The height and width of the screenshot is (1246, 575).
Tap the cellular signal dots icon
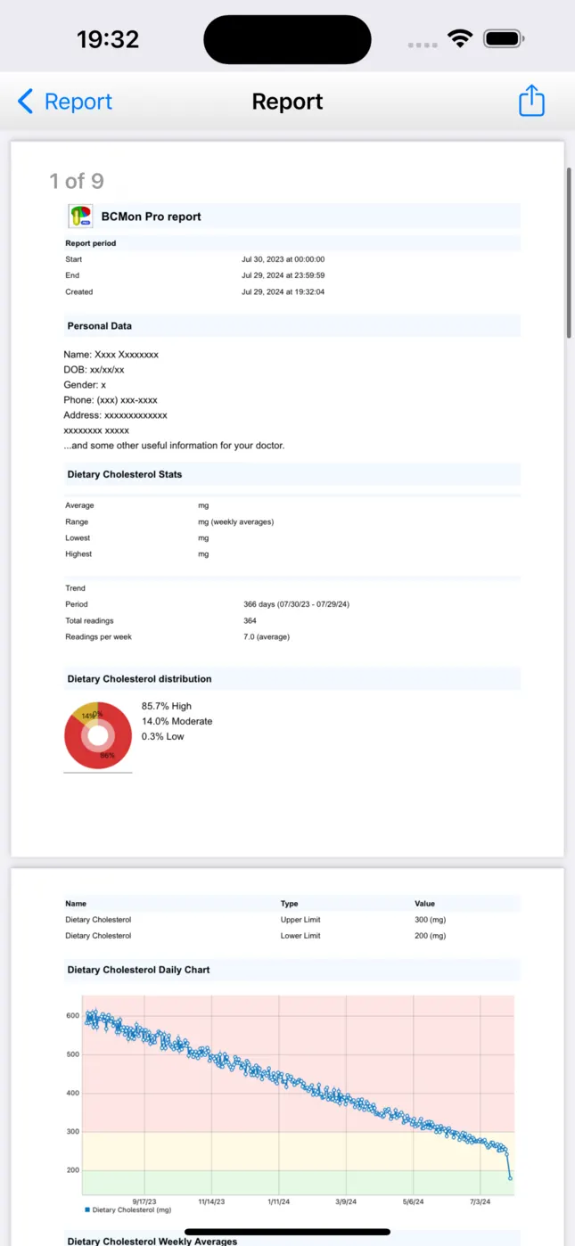(x=423, y=45)
